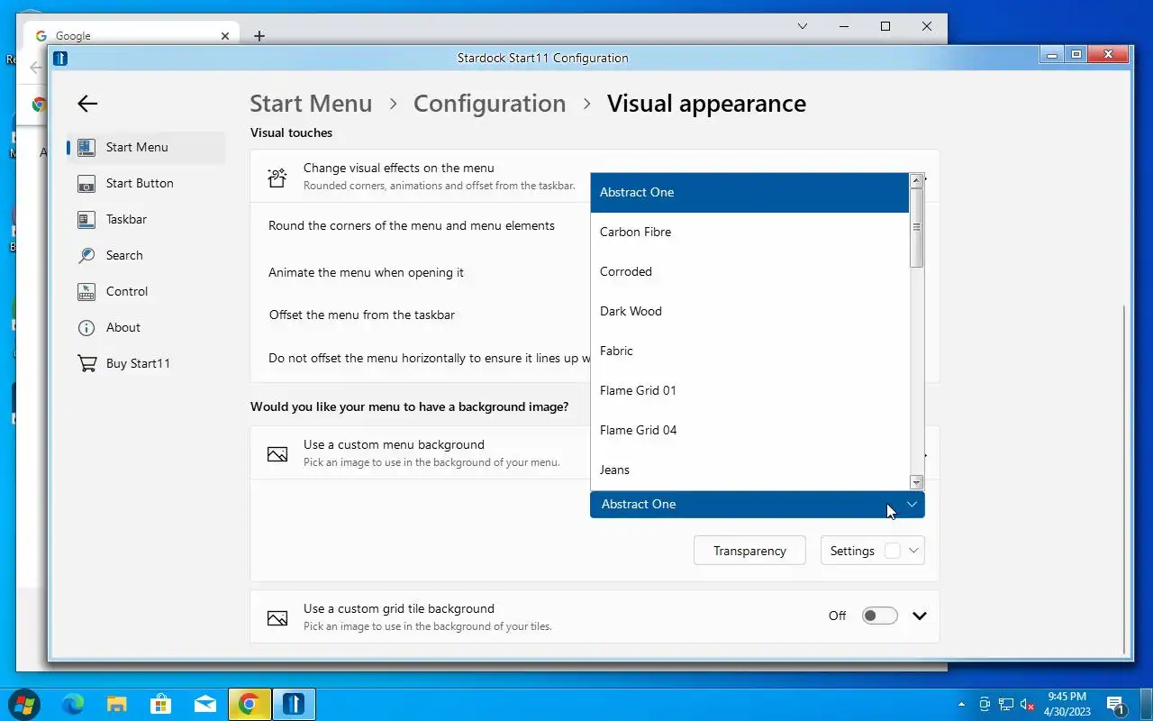1153x721 pixels.
Task: Click the network tray icon
Action: 1006,704
